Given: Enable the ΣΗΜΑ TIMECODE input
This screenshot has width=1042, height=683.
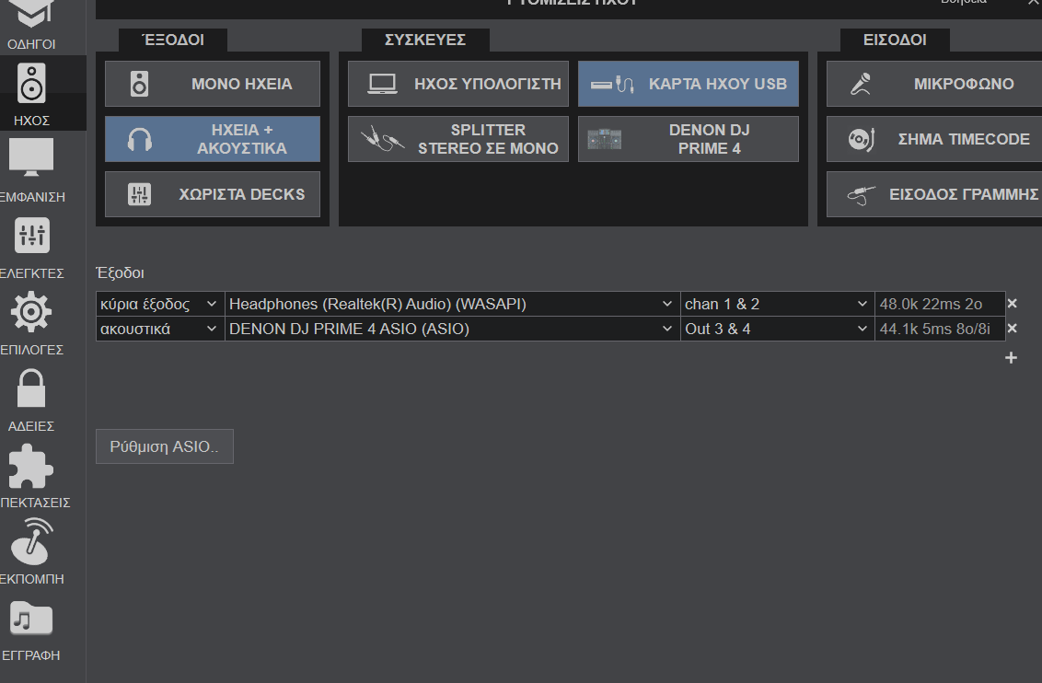Looking at the screenshot, I should point(934,139).
